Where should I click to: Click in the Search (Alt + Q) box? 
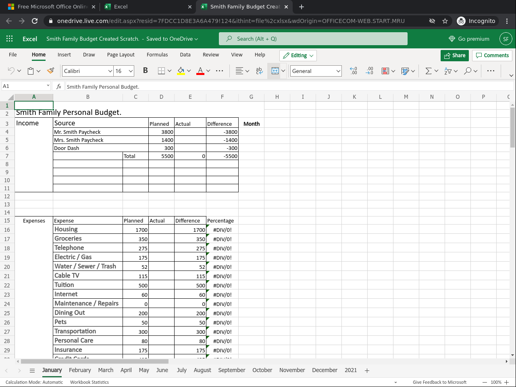click(313, 39)
